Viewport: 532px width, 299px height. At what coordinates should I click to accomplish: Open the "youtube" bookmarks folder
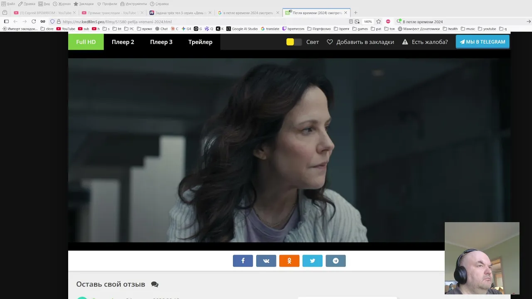(487, 29)
